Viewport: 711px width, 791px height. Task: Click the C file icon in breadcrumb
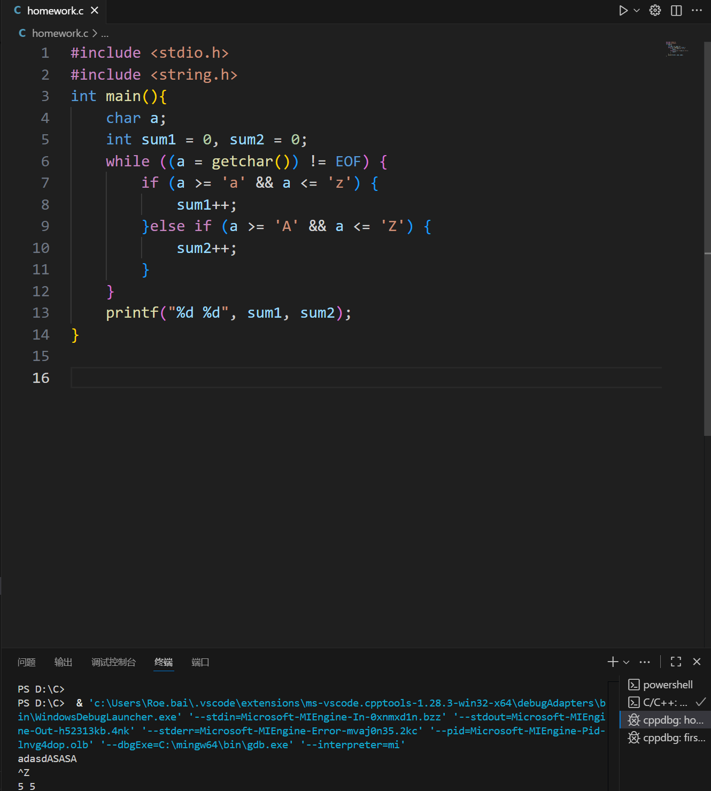pyautogui.click(x=22, y=33)
